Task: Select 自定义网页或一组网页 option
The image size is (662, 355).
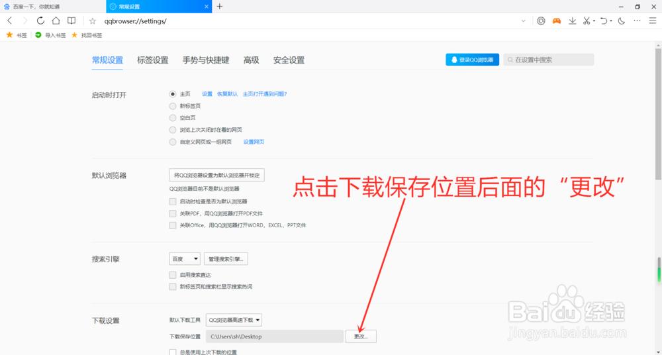Action: pyautogui.click(x=172, y=142)
